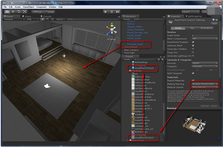
Task: Select the camera icon in scene
Action: 47,86
